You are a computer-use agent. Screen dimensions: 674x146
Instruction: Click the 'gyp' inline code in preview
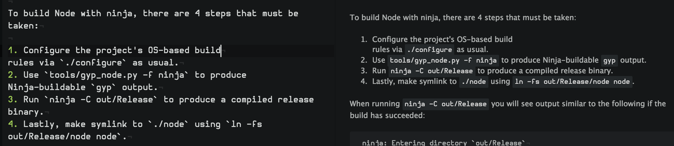tap(609, 60)
